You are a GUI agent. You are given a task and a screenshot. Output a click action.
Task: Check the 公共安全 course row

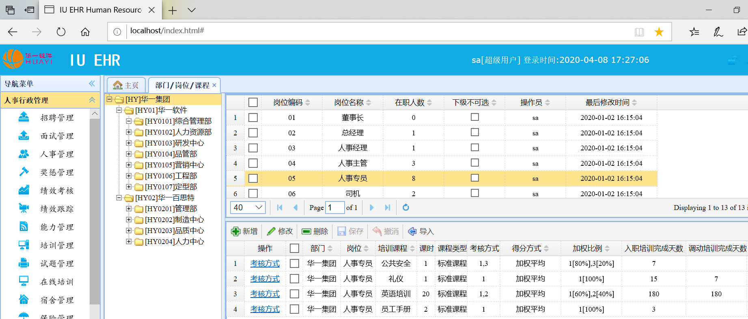(295, 263)
